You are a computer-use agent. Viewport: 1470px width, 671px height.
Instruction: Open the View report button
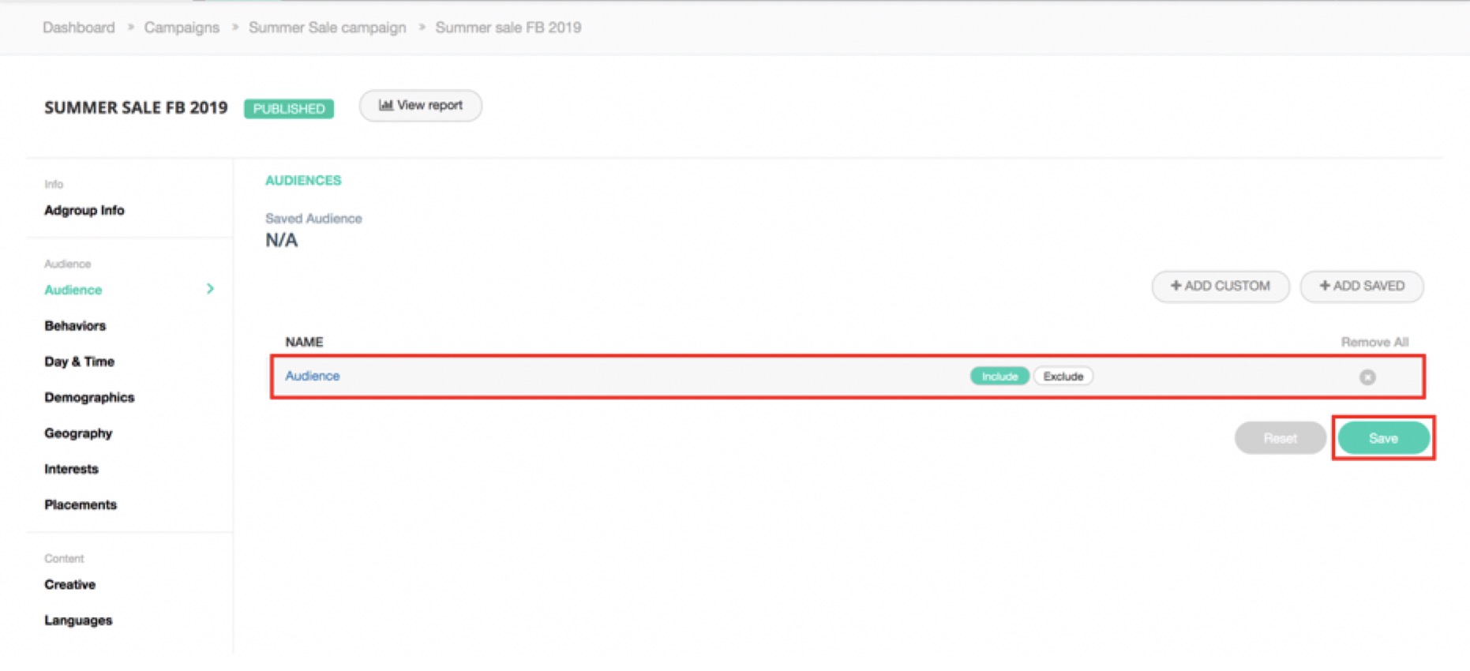(x=421, y=106)
